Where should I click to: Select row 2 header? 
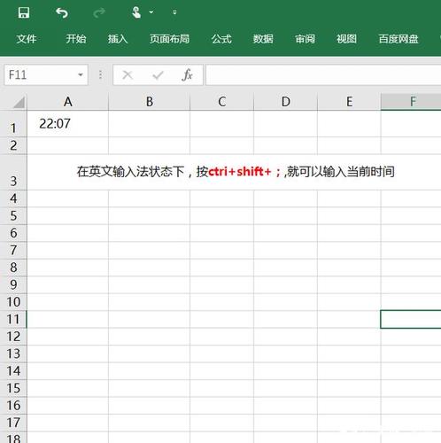point(13,145)
